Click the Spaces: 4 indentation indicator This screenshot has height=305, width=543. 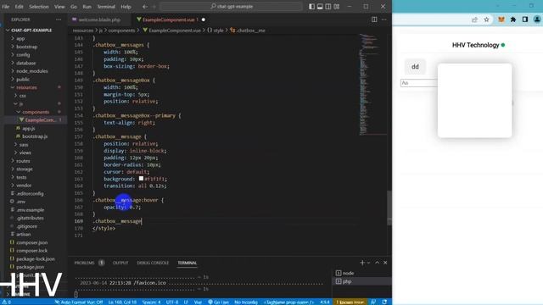pos(151,302)
